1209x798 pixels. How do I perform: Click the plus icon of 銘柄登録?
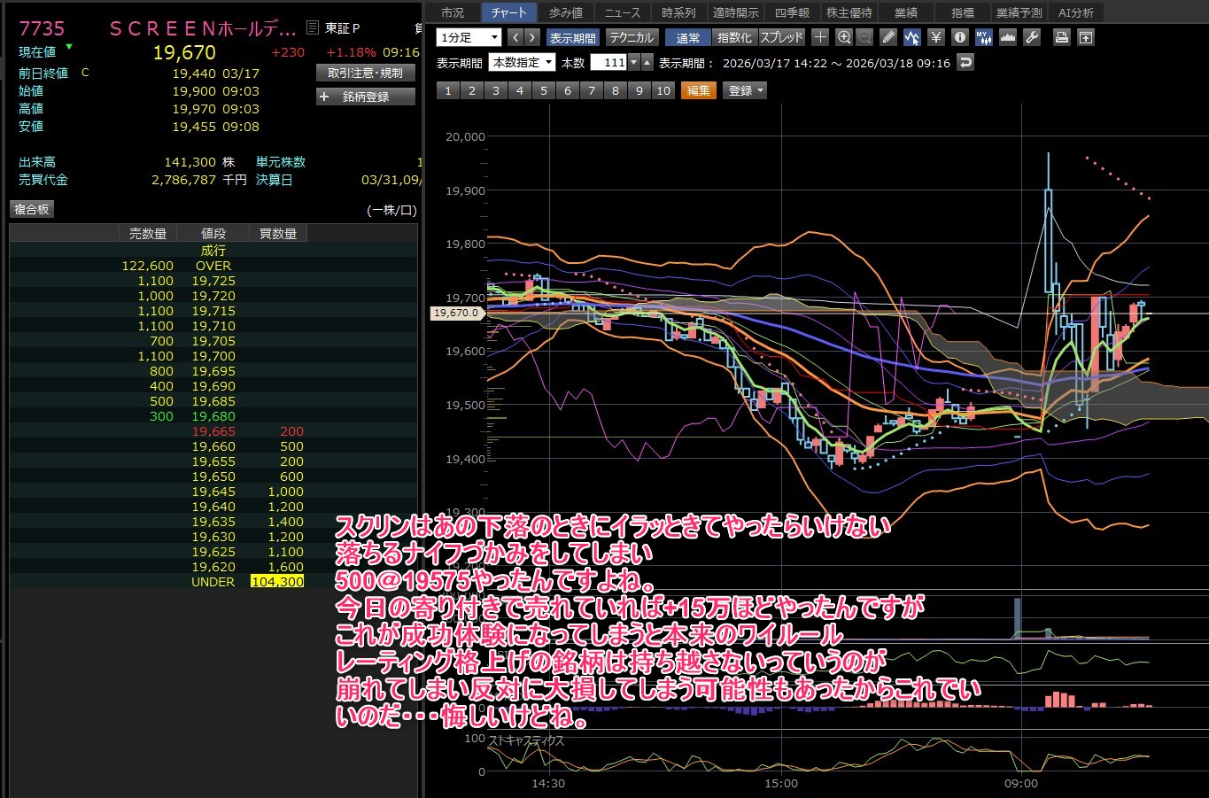click(324, 97)
